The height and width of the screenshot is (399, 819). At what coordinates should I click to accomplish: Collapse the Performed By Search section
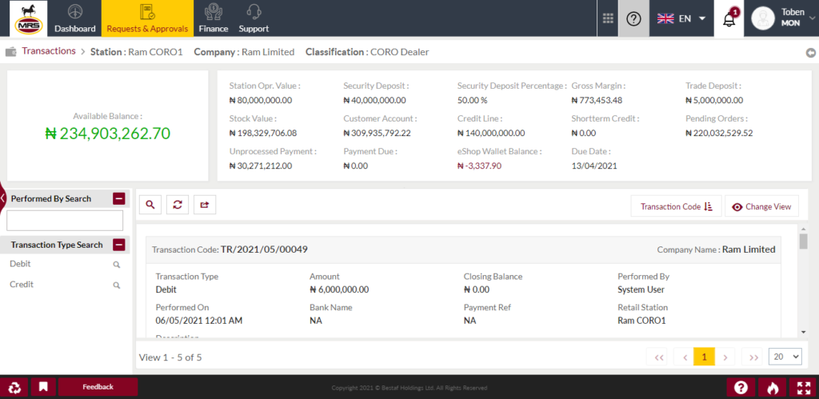coord(119,198)
